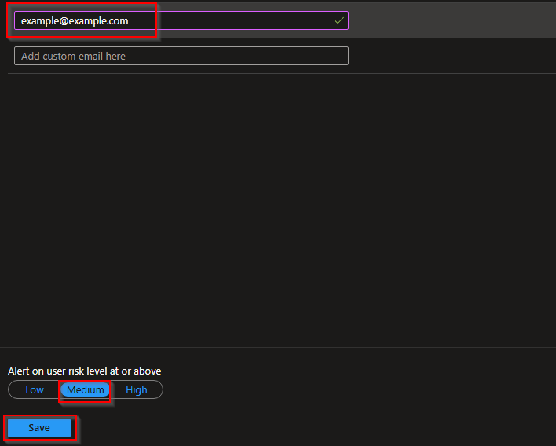Keep alert threshold at Medium

85,389
